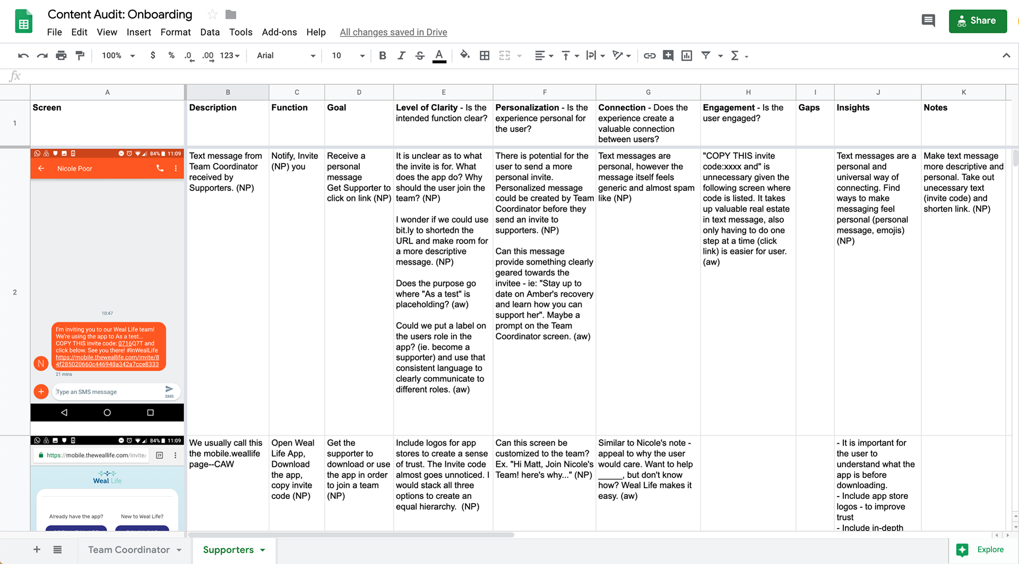The height and width of the screenshot is (564, 1019).
Task: Click the SMS screenshot thumbnail in row 2
Action: tap(107, 285)
